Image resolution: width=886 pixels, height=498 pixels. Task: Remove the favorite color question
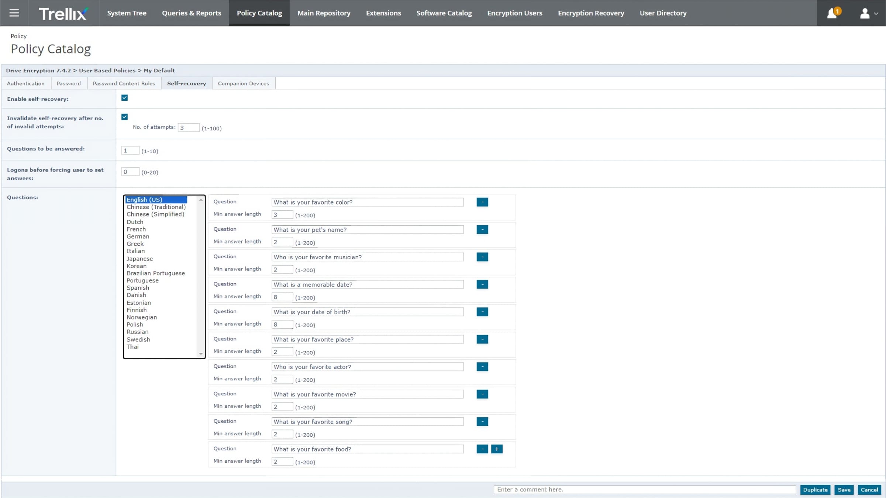tap(482, 202)
